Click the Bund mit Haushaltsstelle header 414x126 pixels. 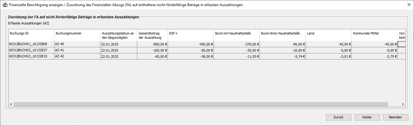click(237, 35)
